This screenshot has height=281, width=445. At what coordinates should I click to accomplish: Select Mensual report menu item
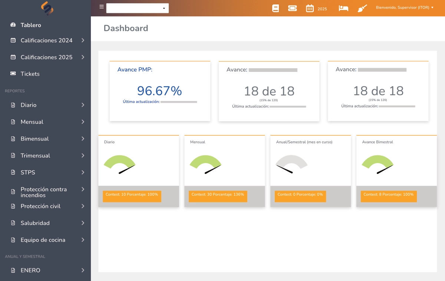pyautogui.click(x=32, y=122)
